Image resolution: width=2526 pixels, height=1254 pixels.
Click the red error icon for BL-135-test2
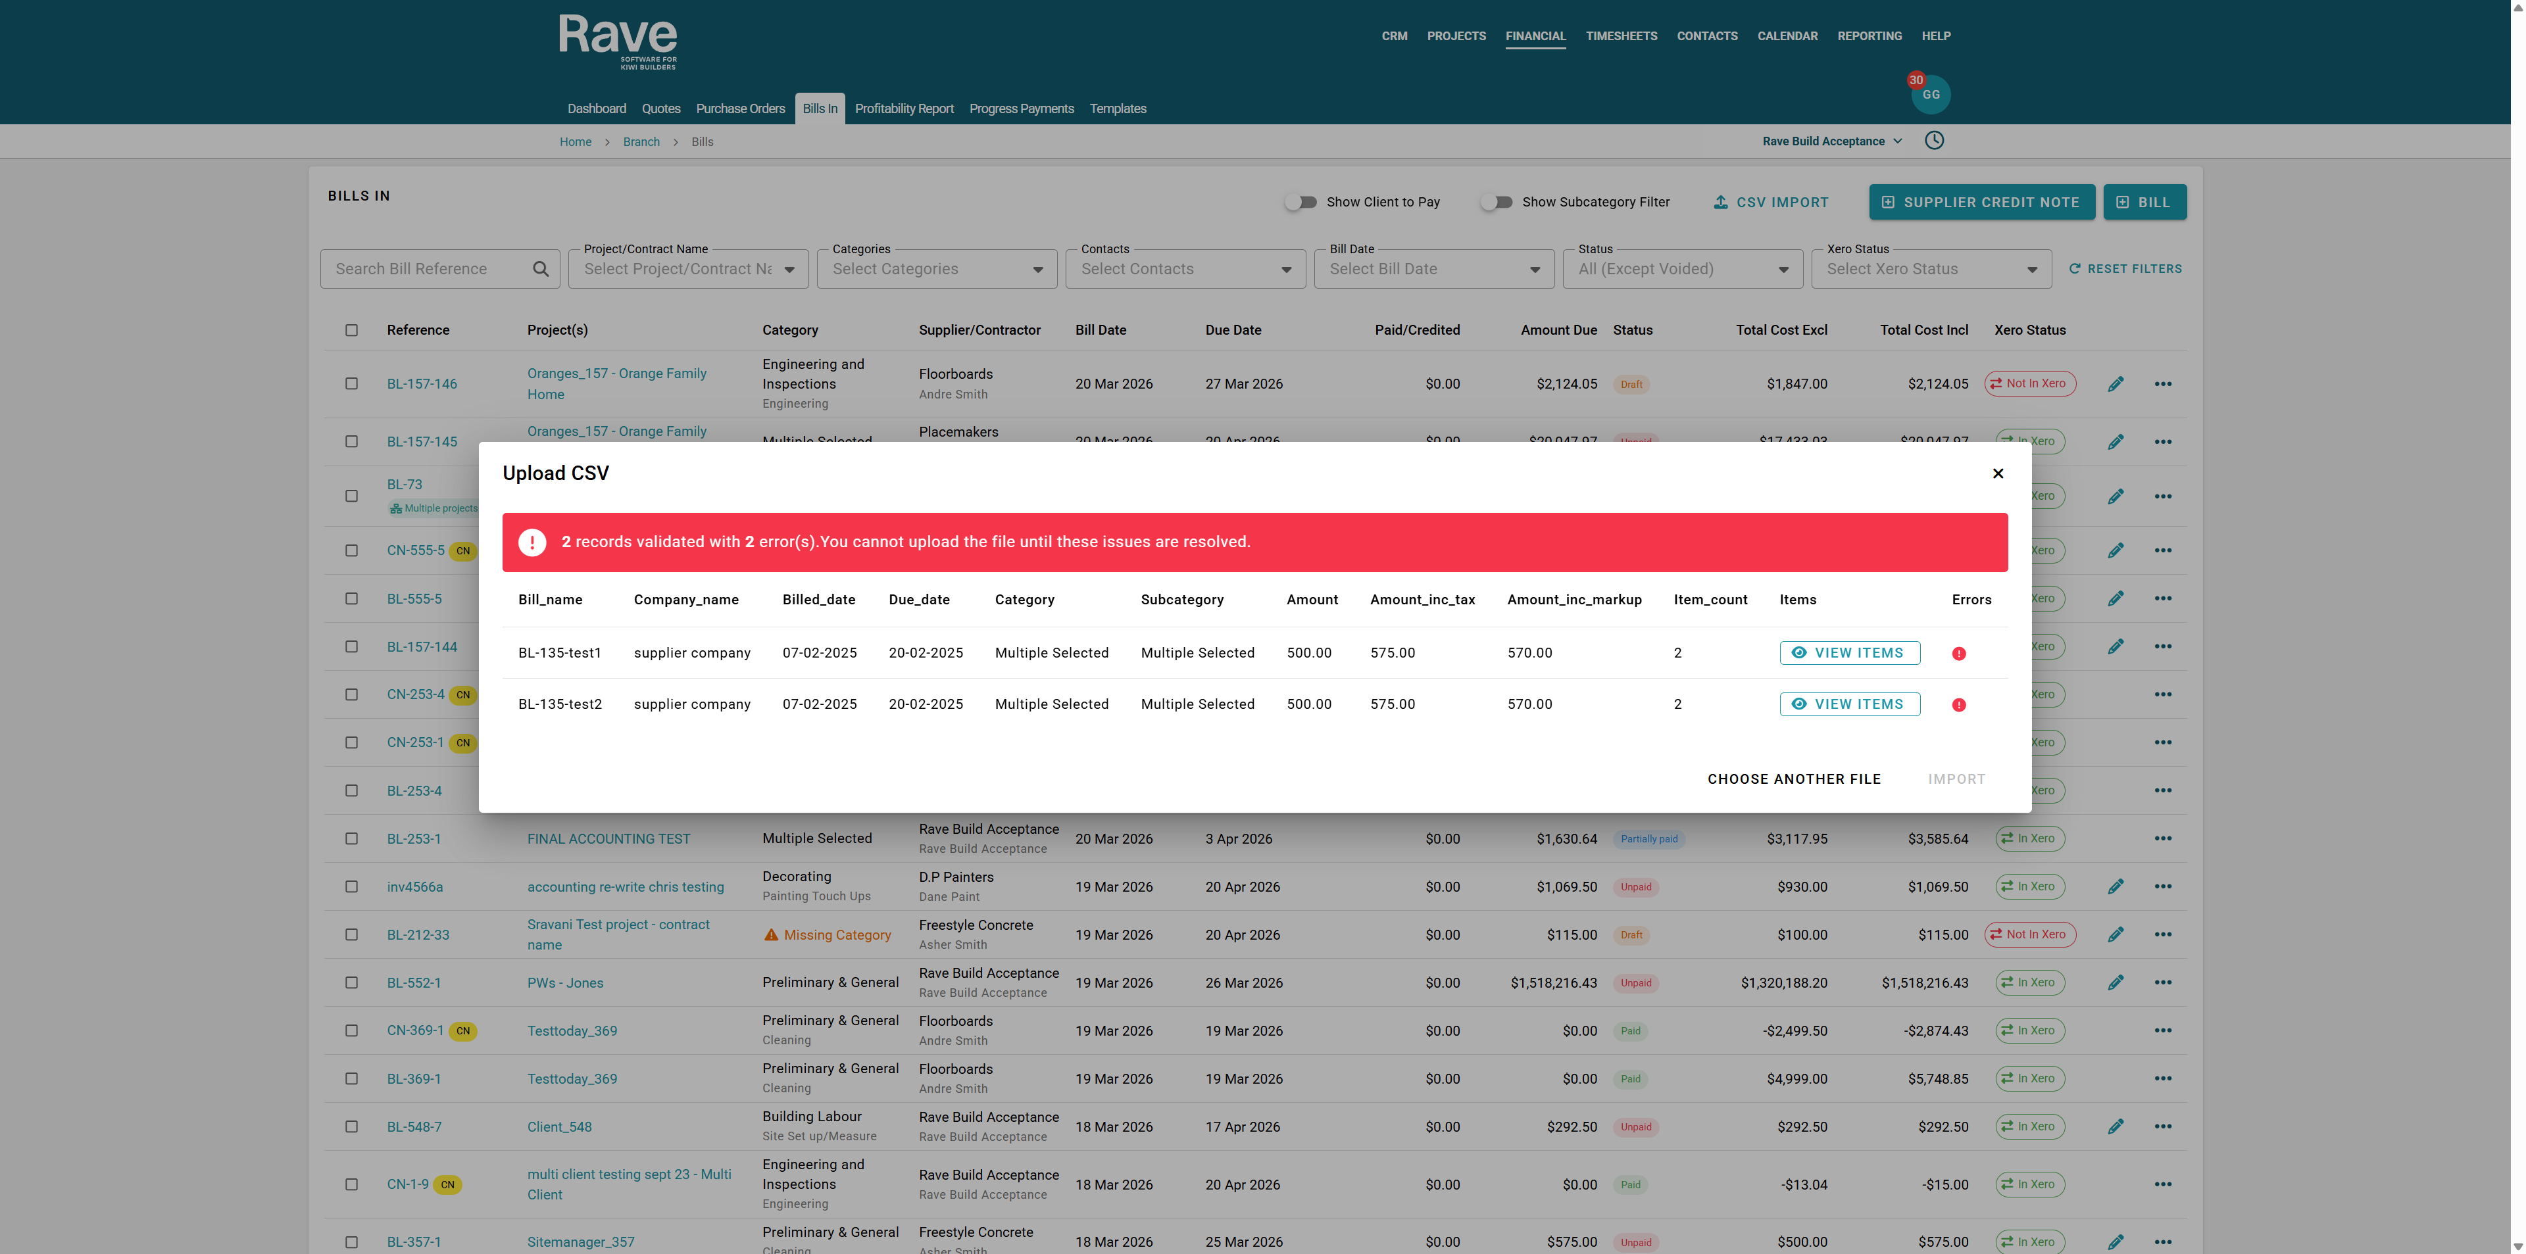point(1958,704)
